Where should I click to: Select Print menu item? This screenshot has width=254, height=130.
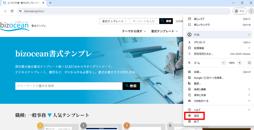(219, 72)
